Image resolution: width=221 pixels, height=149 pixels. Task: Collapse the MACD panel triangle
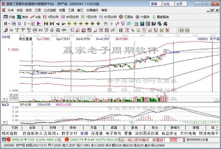(x=4, y=123)
